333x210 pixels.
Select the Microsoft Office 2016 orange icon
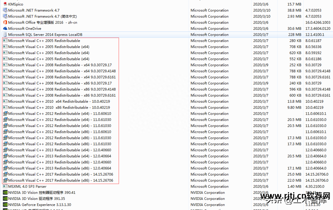[5, 22]
